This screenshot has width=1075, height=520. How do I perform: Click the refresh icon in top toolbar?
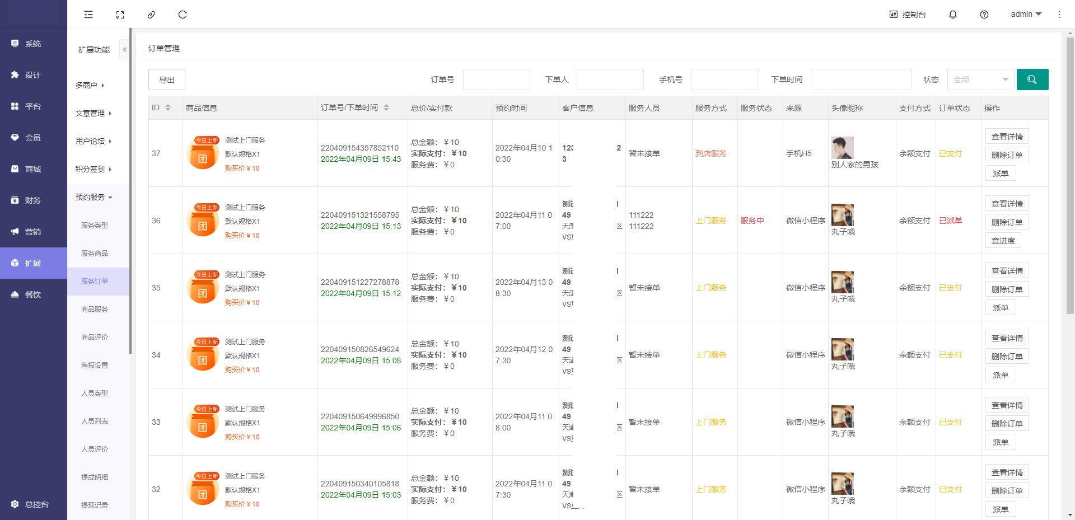[x=183, y=15]
